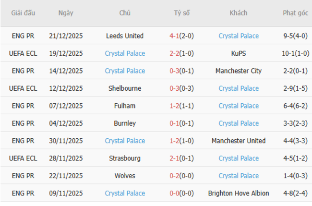
Task: Open the 4-1 score of Leeds United match
Action: [x=174, y=36]
